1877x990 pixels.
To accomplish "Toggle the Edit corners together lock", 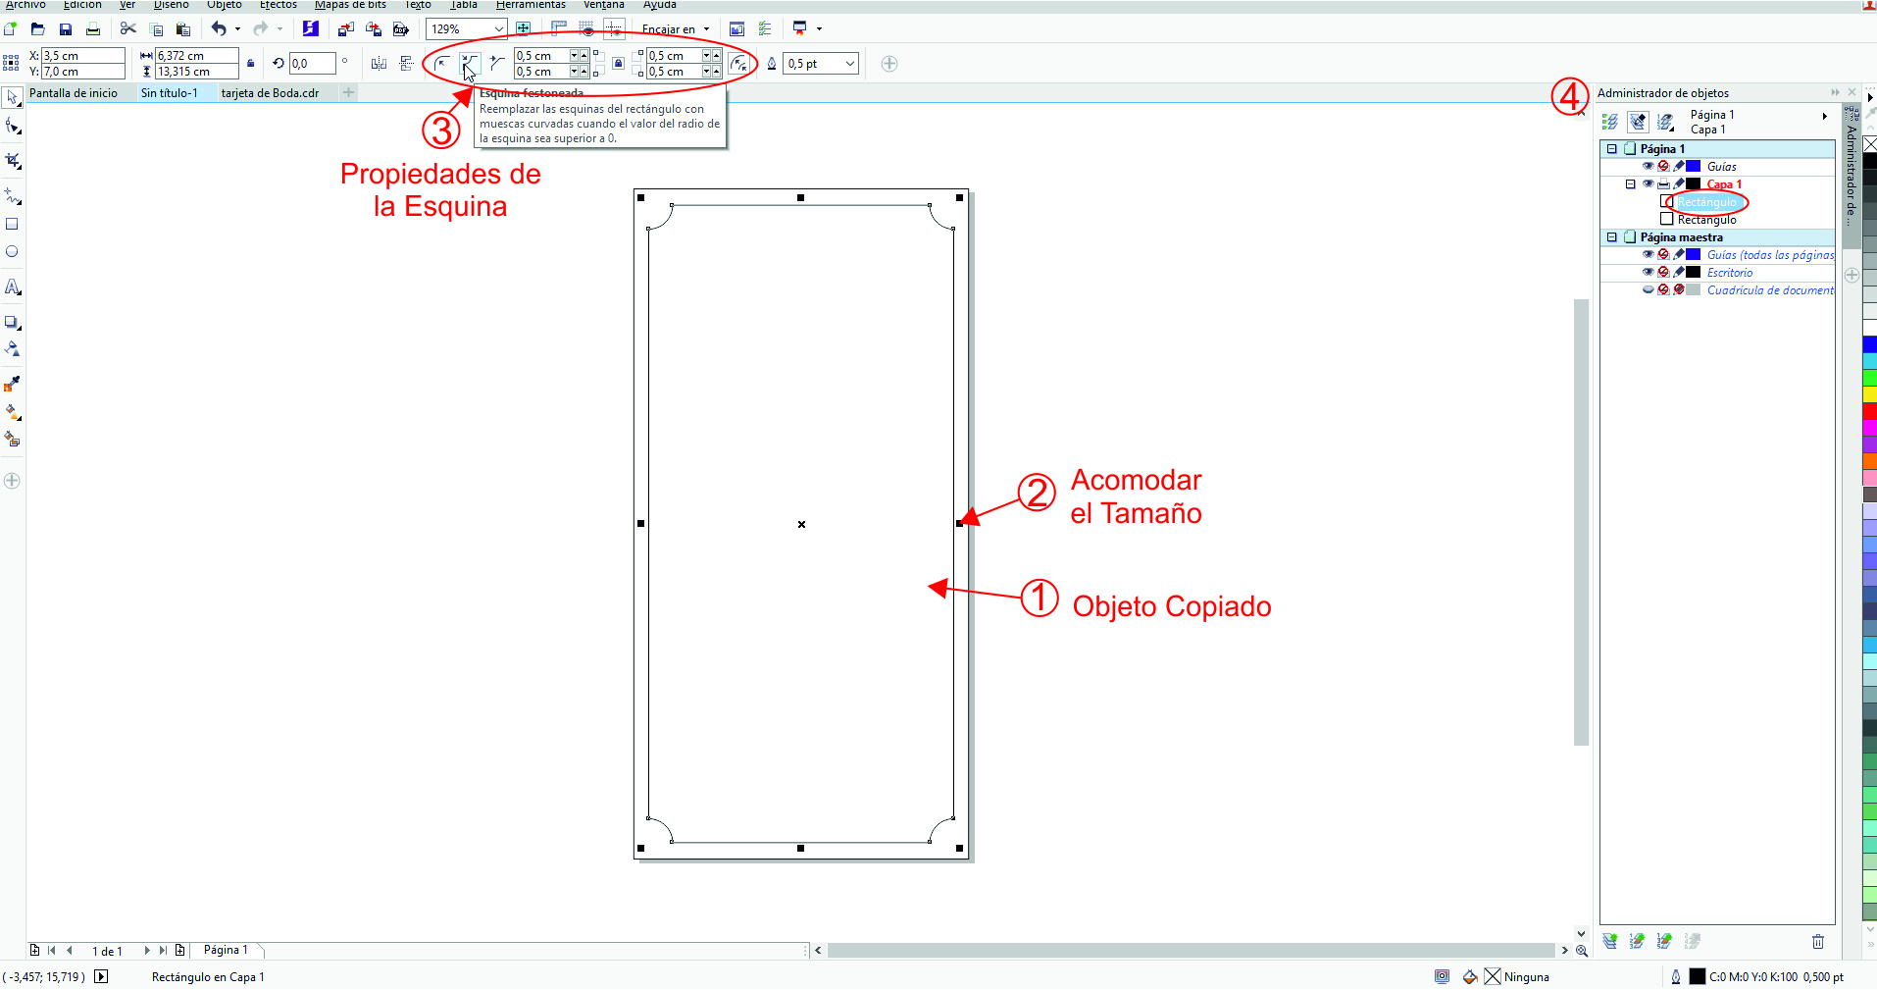I will pyautogui.click(x=618, y=64).
